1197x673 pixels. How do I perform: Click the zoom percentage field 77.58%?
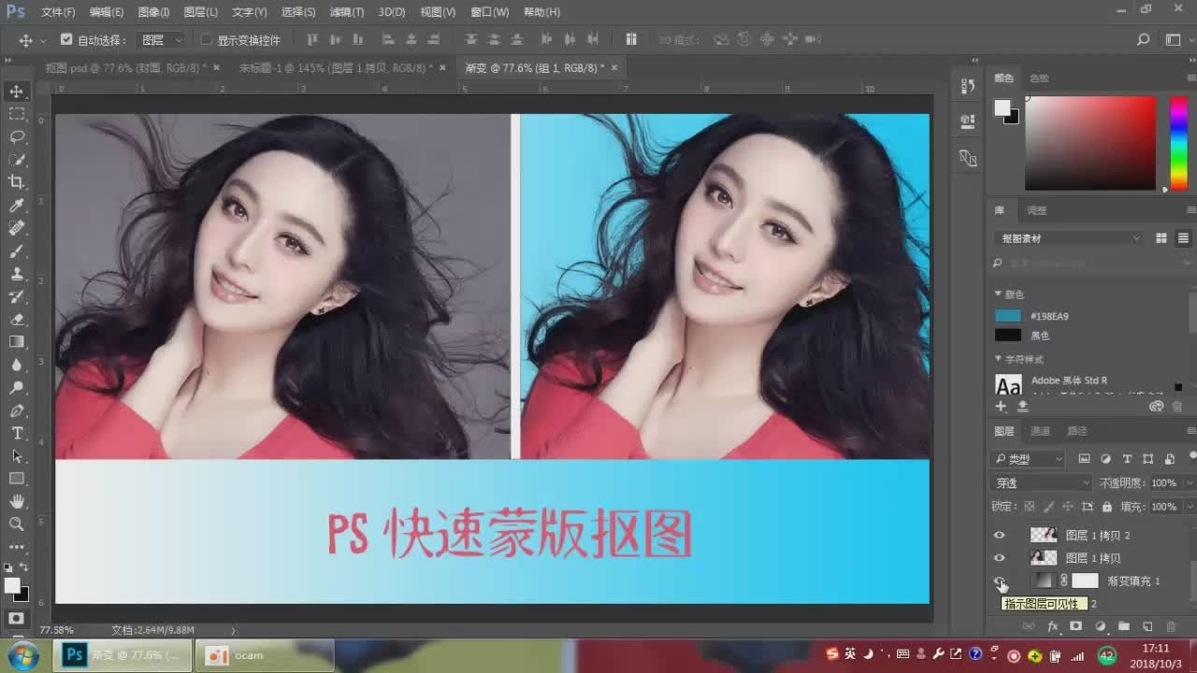(x=57, y=630)
